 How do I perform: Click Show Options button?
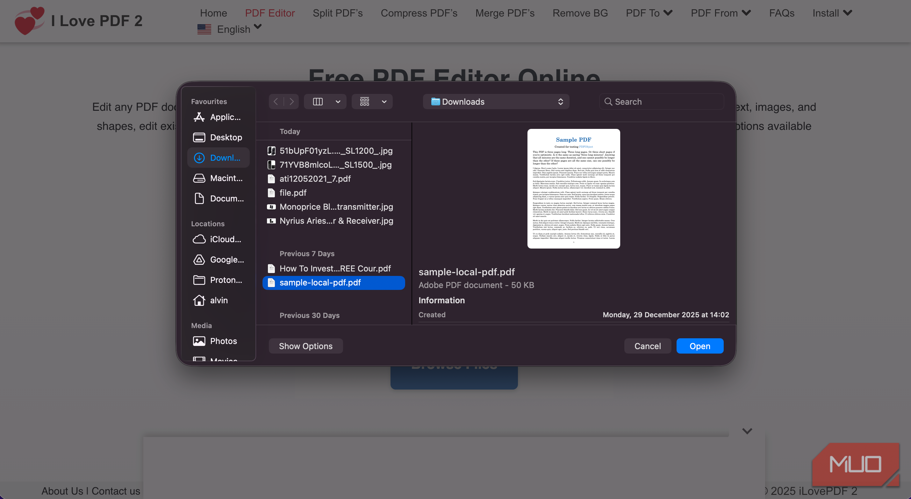pos(305,346)
